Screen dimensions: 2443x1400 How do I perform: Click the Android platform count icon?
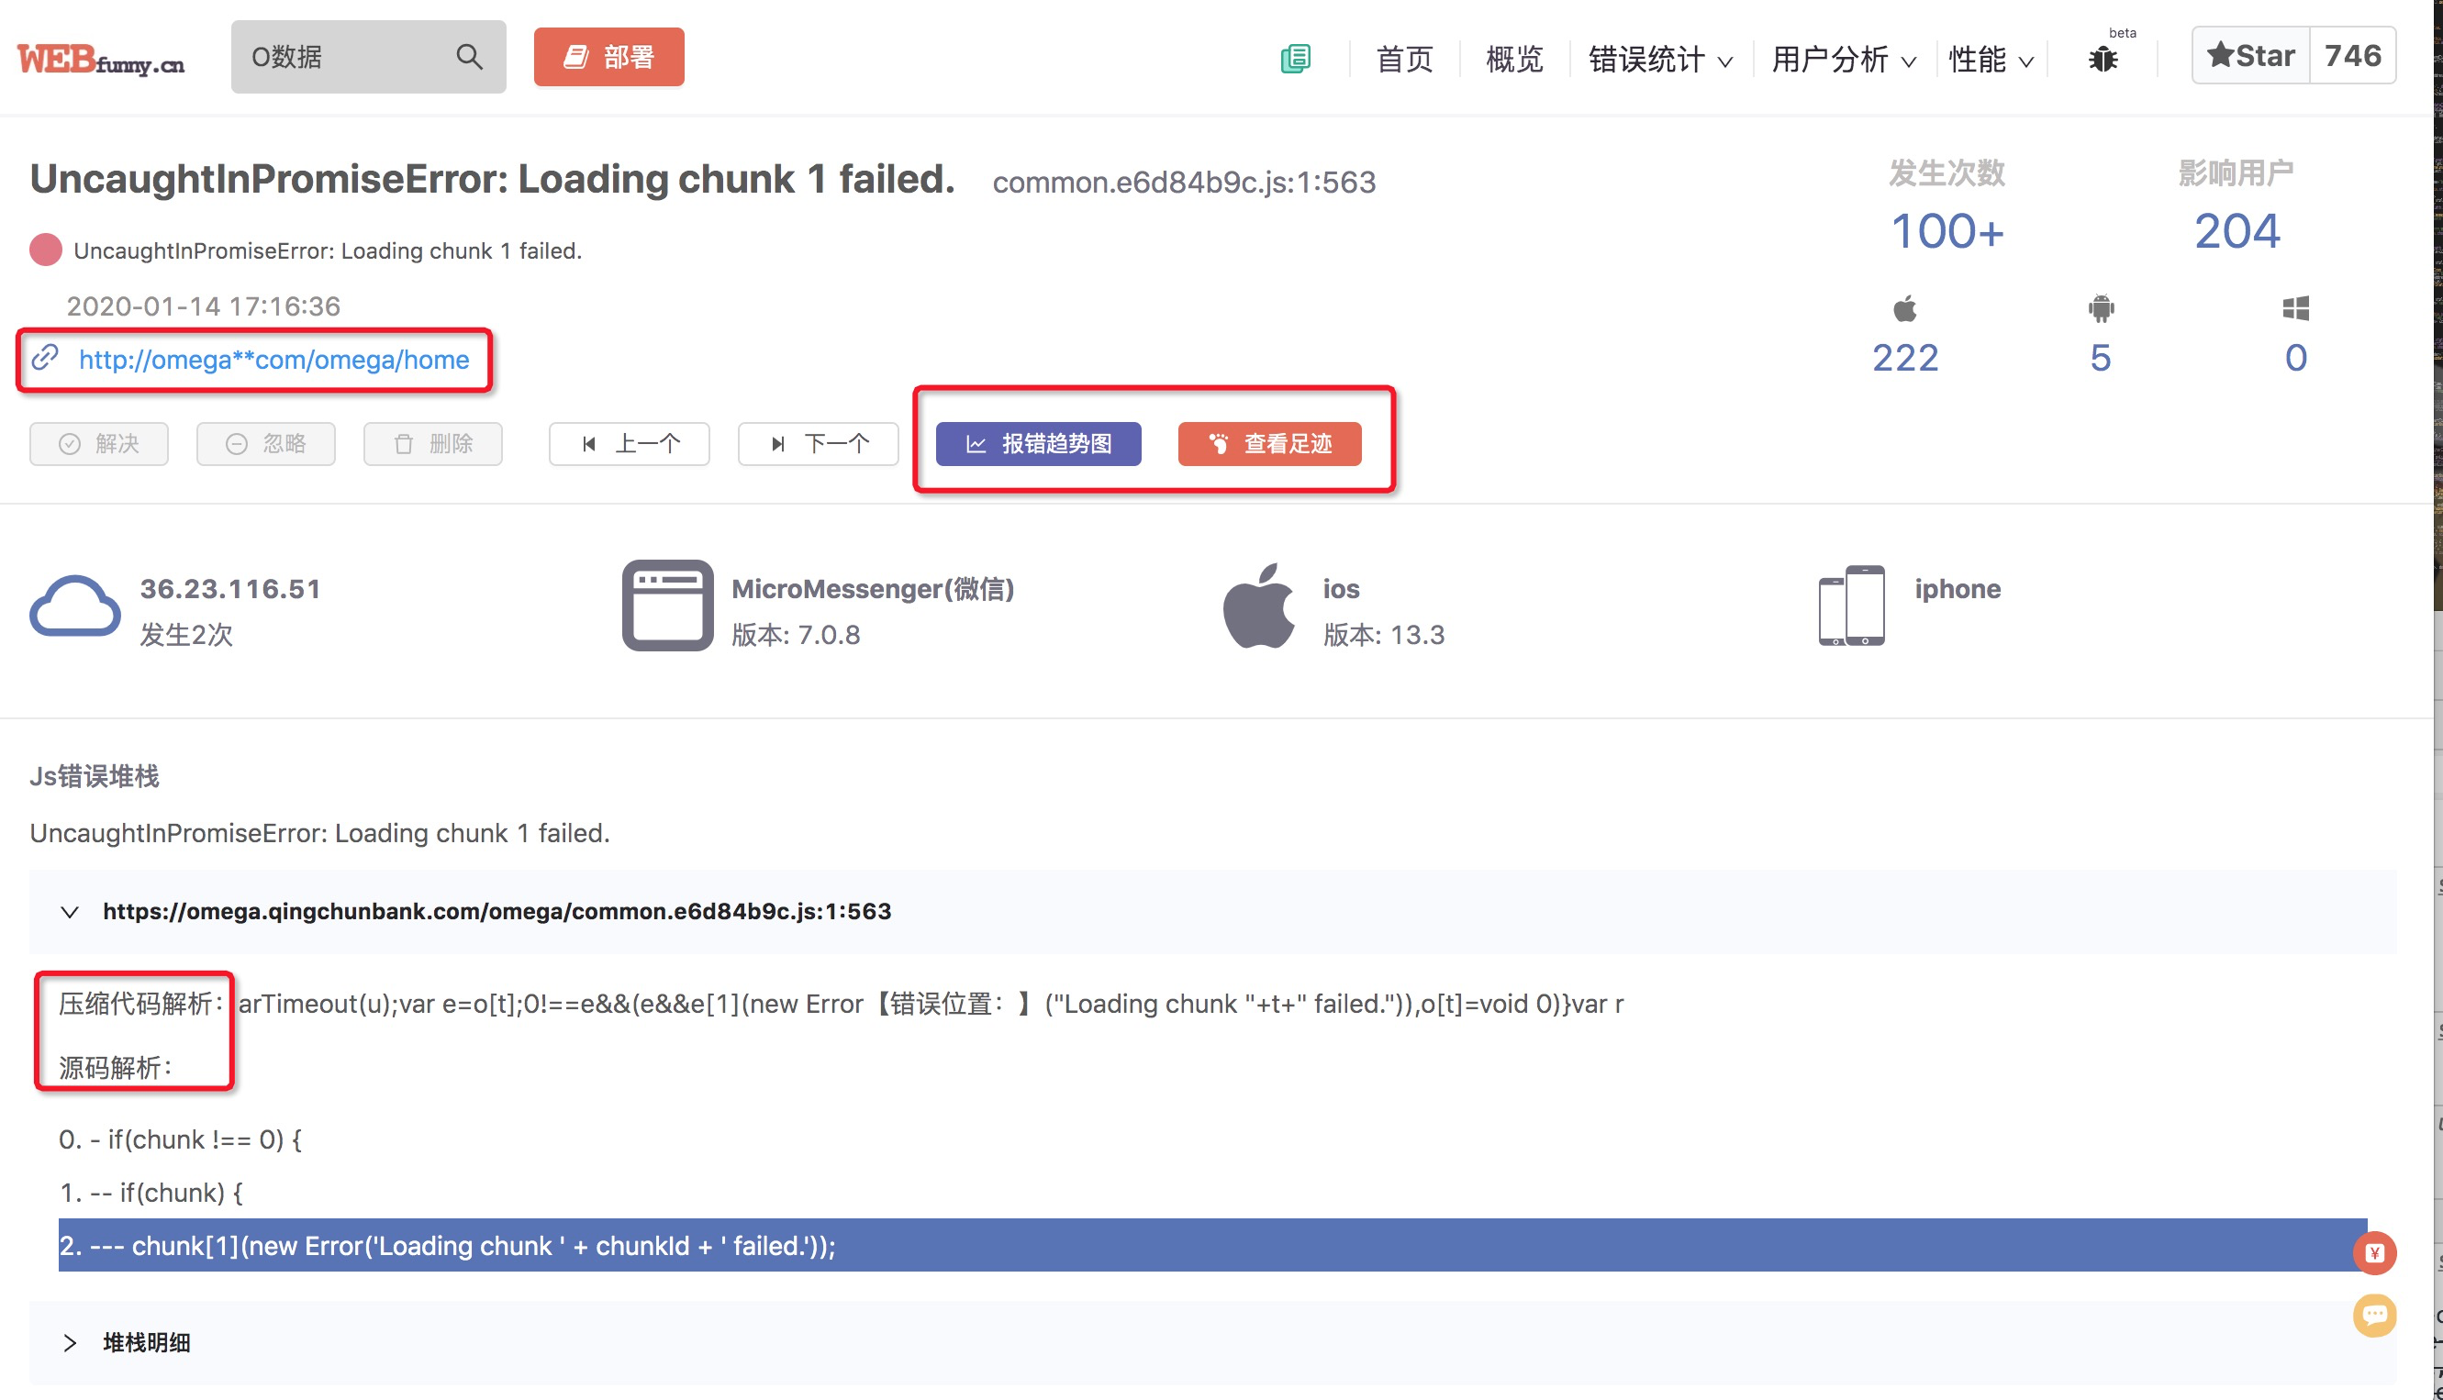click(x=2101, y=309)
